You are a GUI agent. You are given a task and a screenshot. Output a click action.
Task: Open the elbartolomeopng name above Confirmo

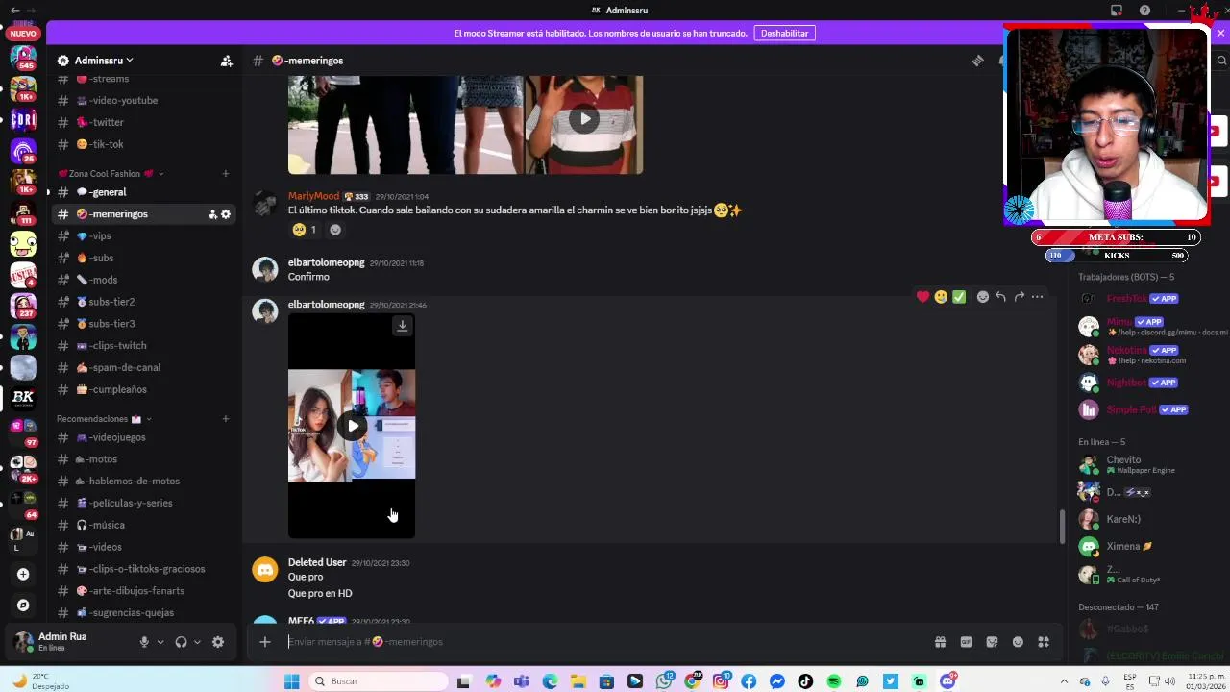[327, 262]
